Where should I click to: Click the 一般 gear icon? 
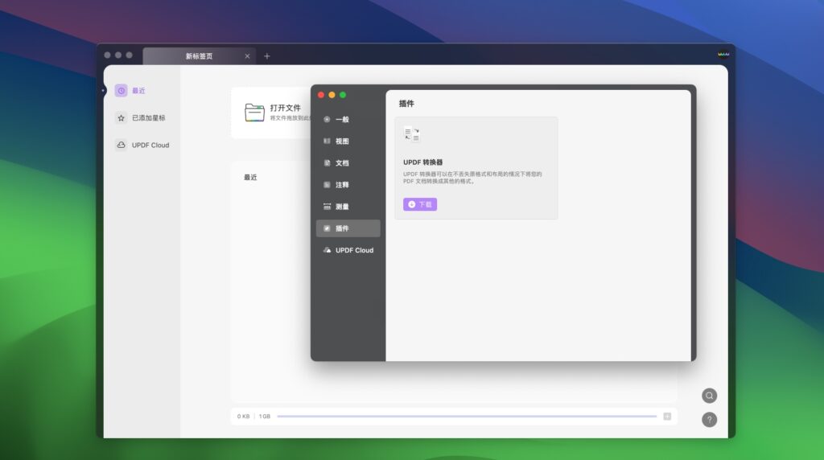pyautogui.click(x=327, y=119)
